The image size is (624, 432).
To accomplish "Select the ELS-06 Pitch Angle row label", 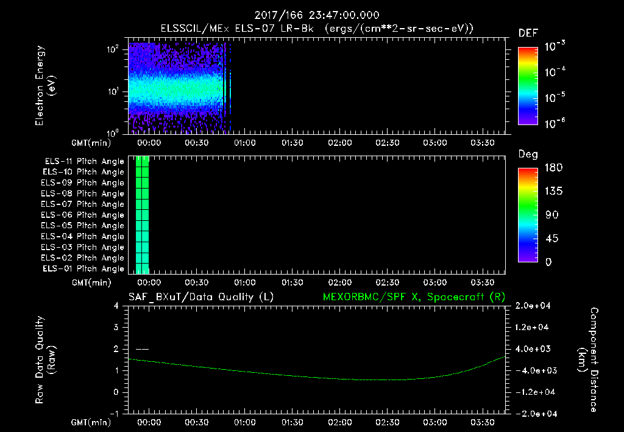I will click(x=82, y=215).
